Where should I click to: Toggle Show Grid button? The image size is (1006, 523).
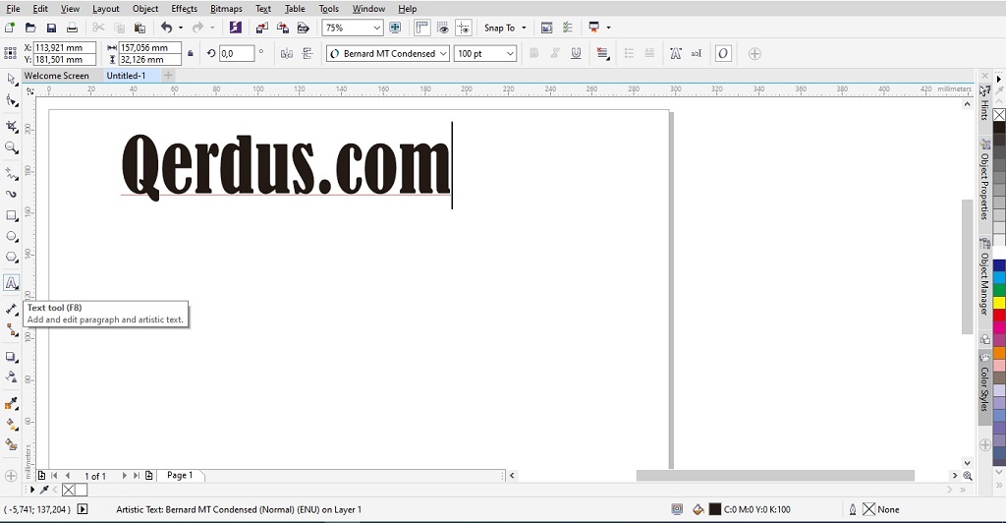tap(443, 28)
